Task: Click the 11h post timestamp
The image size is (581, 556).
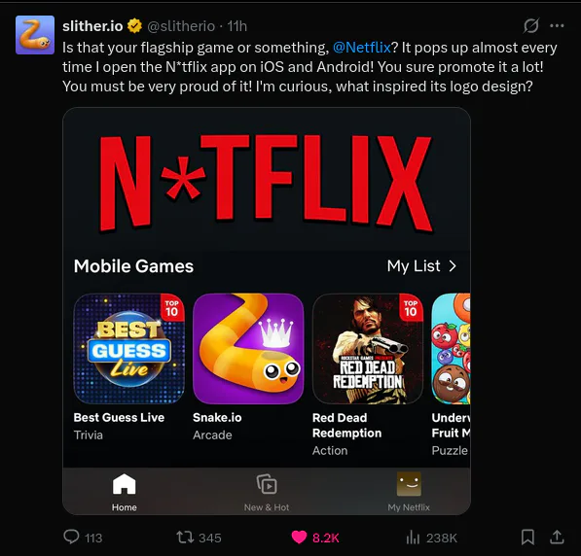Action: (x=237, y=26)
